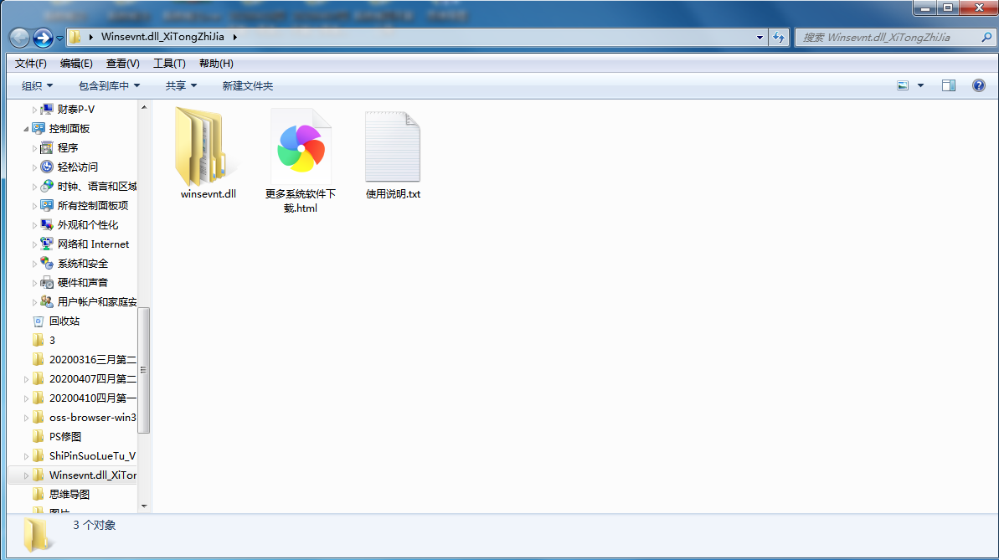
Task: Open the 包含到库中 dropdown
Action: (x=109, y=85)
